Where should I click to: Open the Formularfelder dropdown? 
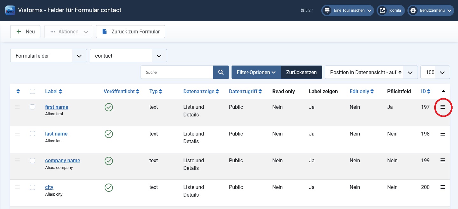tap(49, 56)
